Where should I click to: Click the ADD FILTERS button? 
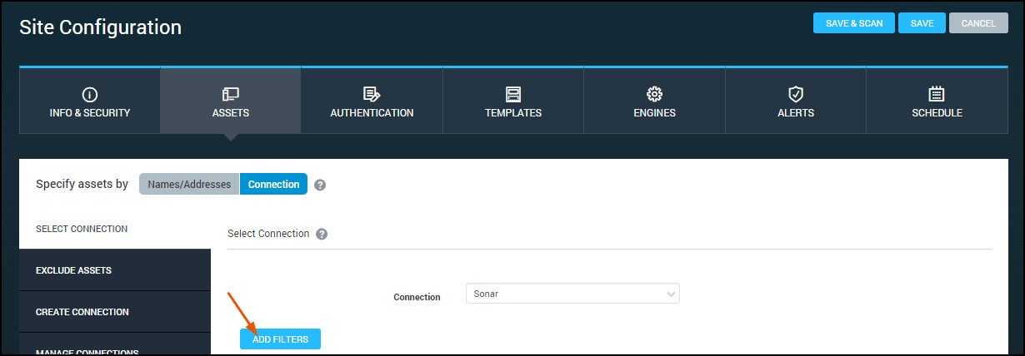pos(280,339)
